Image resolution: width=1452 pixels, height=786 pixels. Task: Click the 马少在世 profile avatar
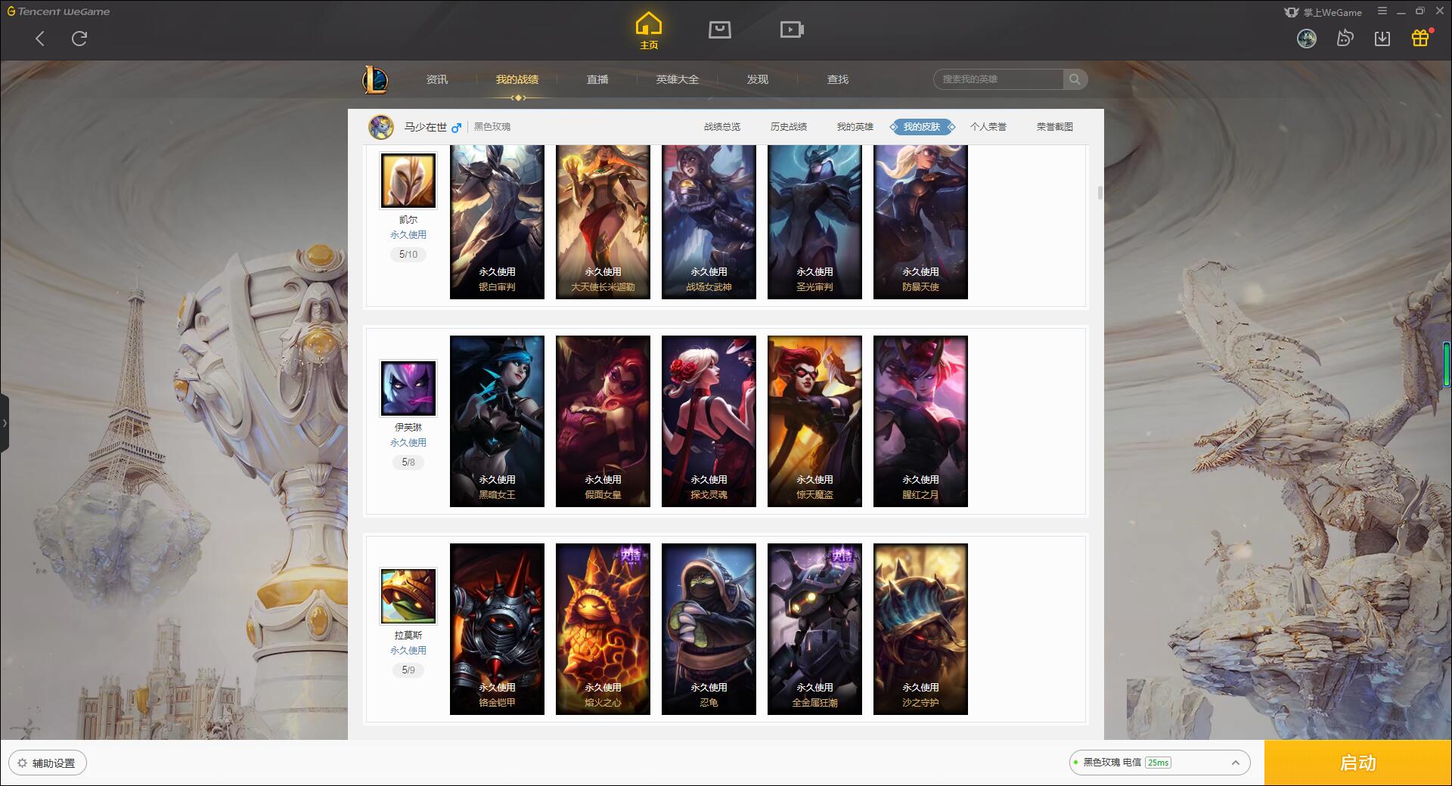pyautogui.click(x=381, y=127)
